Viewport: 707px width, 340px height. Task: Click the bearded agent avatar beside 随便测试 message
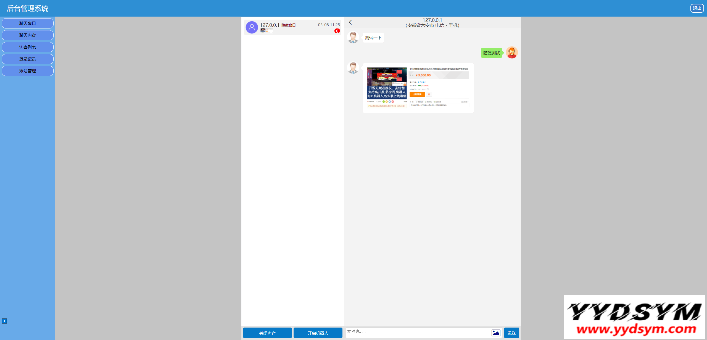(511, 53)
